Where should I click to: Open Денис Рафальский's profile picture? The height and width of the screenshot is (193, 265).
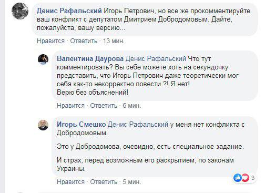20,11
